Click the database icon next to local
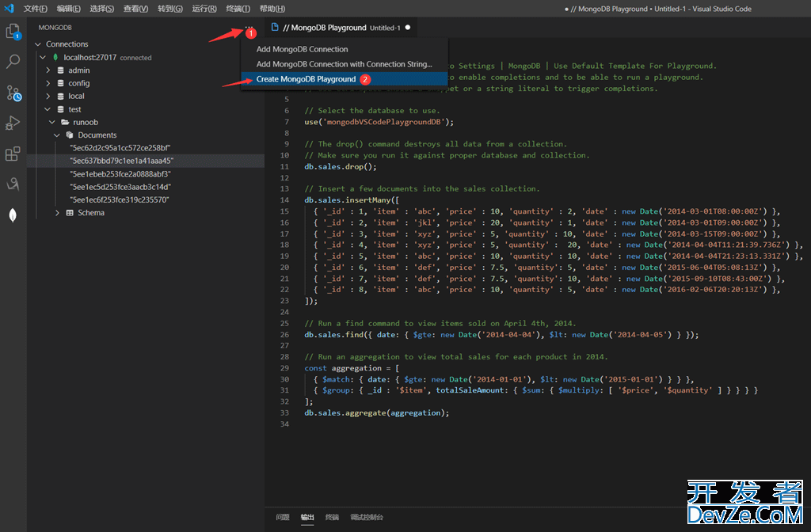 click(60, 96)
